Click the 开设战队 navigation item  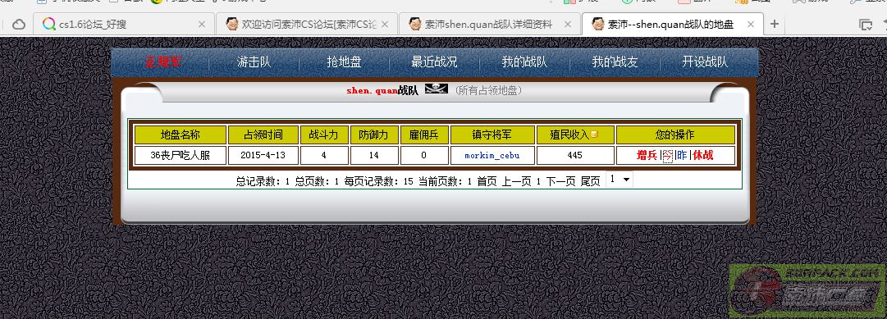[x=705, y=62]
